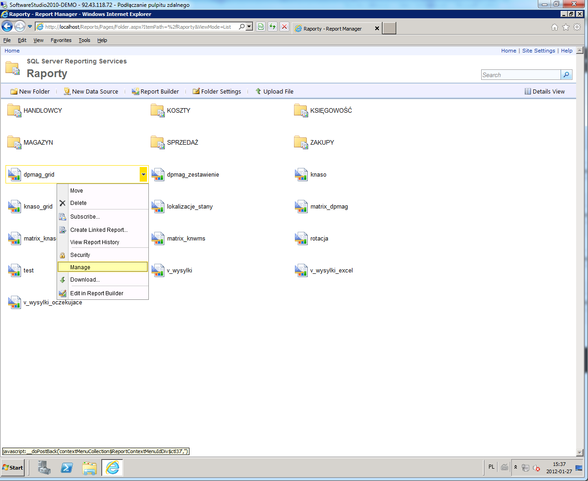Select Move in the context menu
The height and width of the screenshot is (481, 588).
click(x=103, y=191)
